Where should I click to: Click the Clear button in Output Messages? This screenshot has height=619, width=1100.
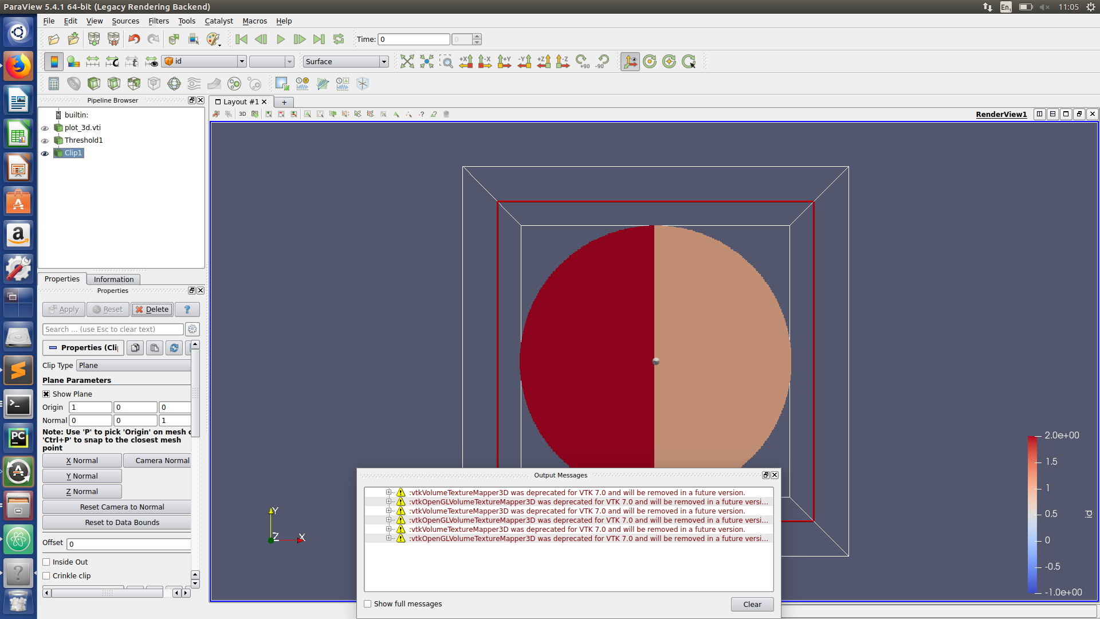[x=752, y=604]
